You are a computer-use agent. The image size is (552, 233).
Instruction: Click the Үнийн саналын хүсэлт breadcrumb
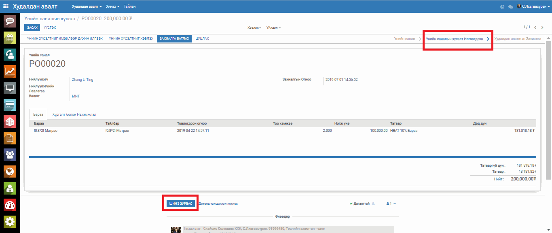(50, 19)
